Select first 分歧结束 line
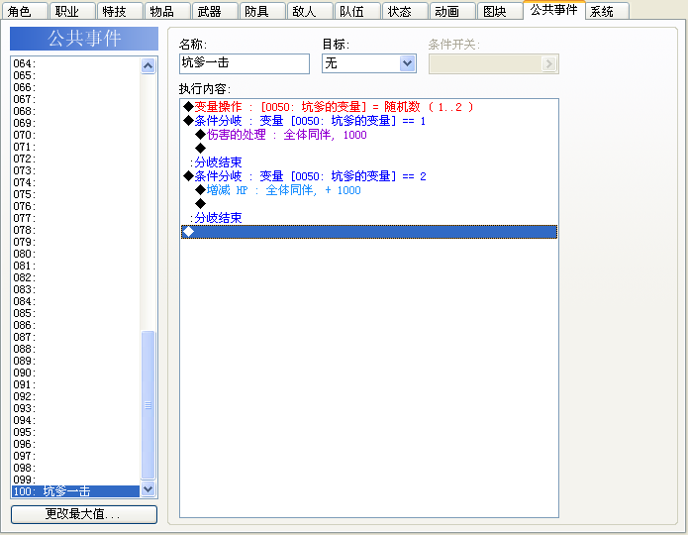The image size is (688, 535). click(x=369, y=162)
